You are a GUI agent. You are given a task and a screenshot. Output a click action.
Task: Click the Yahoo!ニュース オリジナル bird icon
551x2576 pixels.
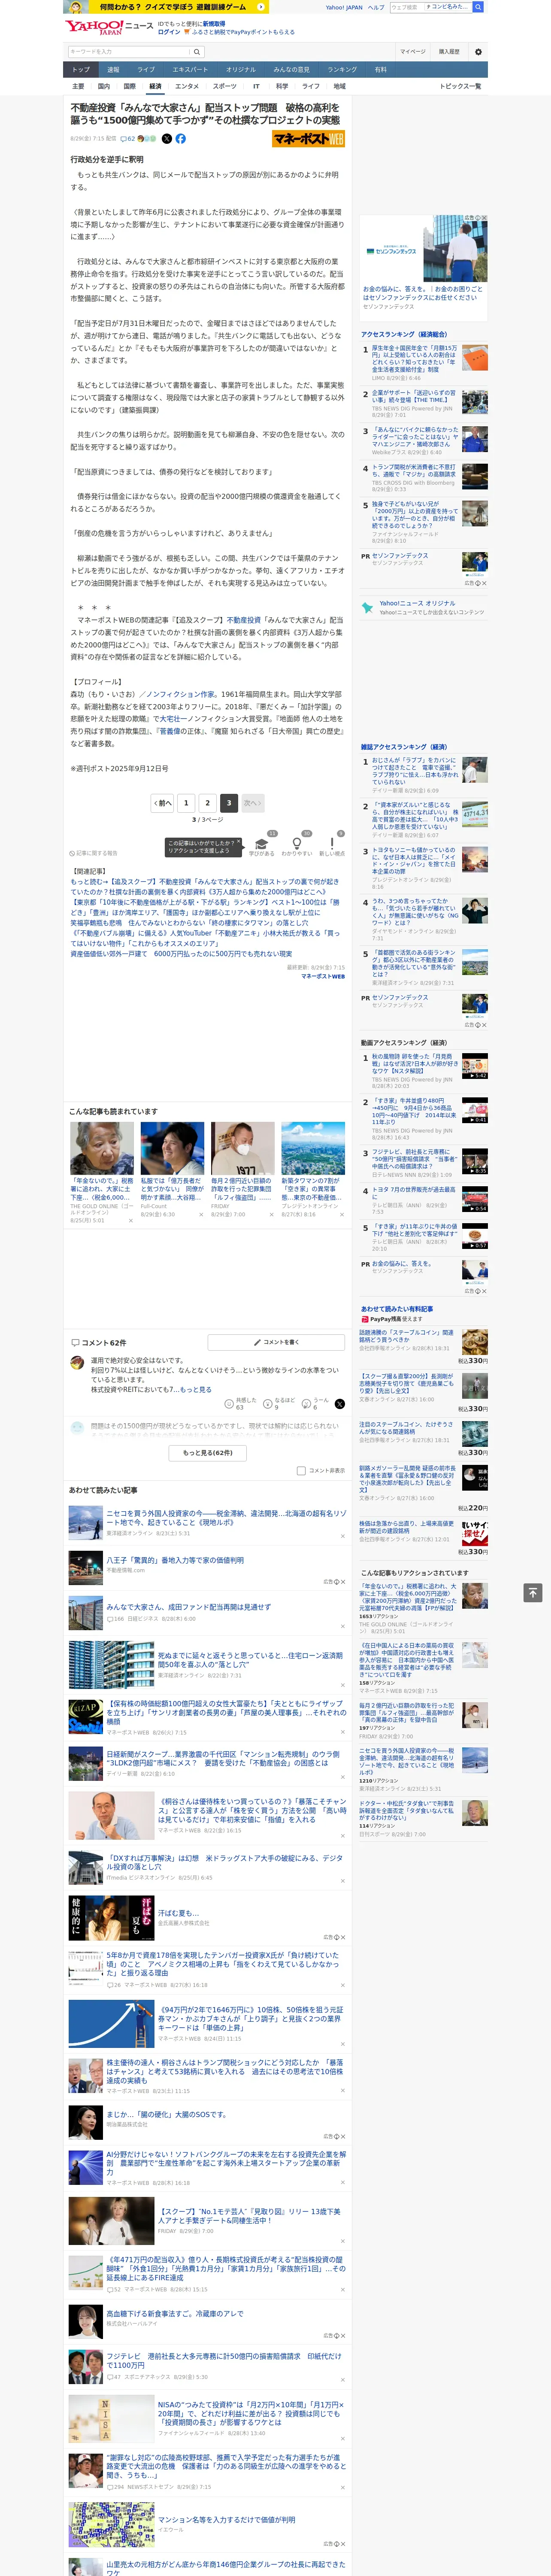tap(368, 607)
